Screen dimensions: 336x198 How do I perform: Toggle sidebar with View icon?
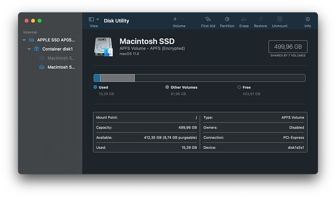[x=91, y=19]
